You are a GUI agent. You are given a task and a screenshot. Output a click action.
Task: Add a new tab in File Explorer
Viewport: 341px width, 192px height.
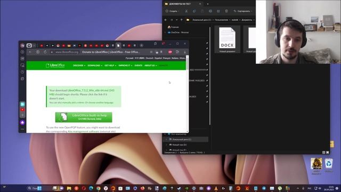coord(208,4)
